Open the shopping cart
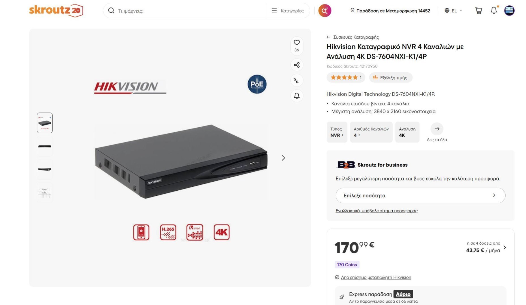 point(478,10)
